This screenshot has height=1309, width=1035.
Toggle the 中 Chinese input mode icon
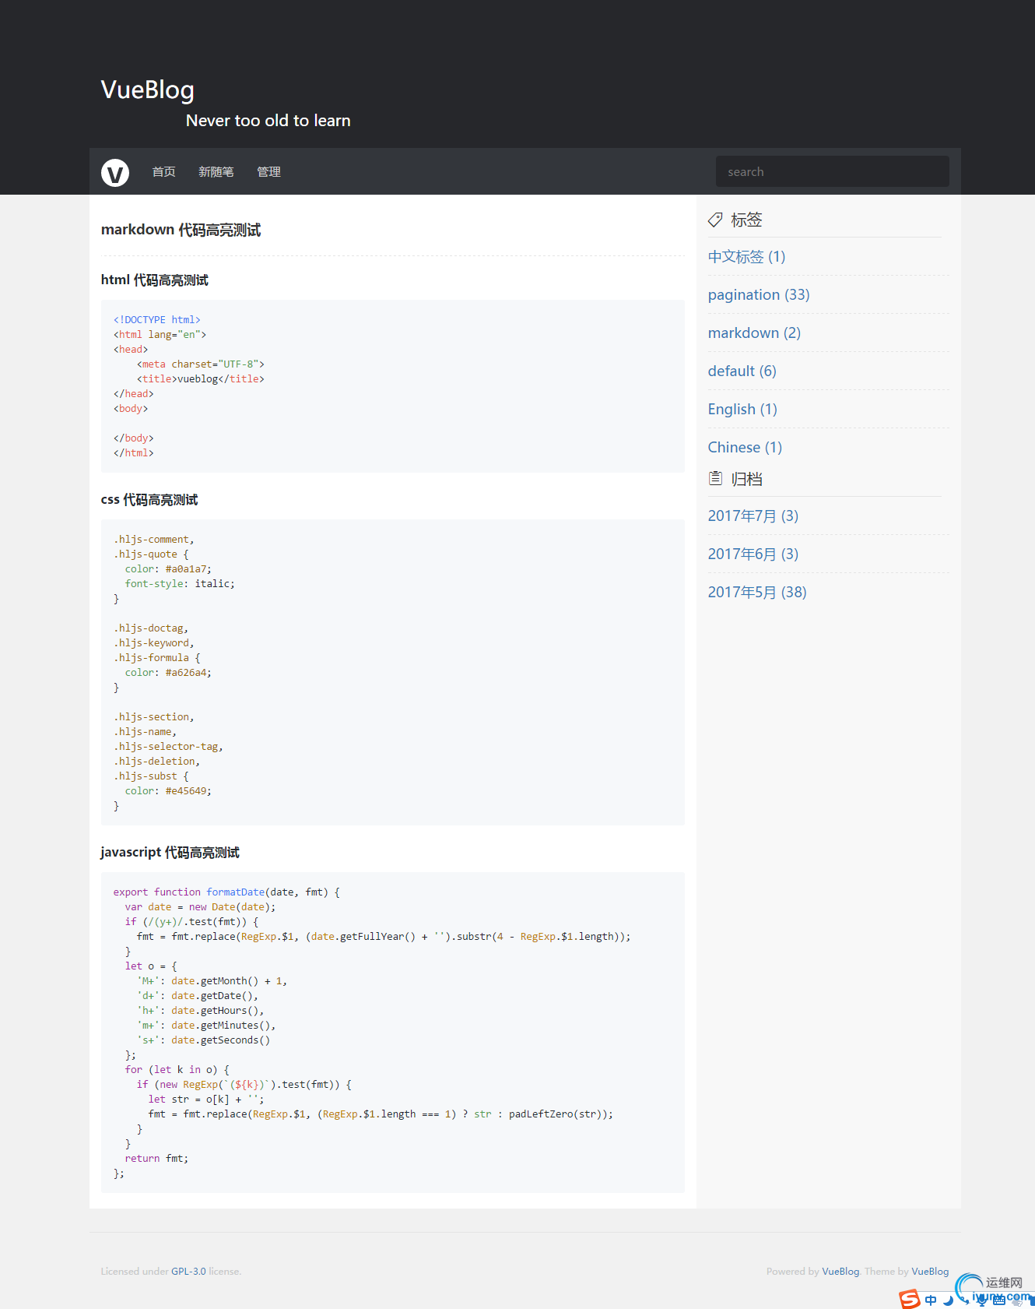931,1300
